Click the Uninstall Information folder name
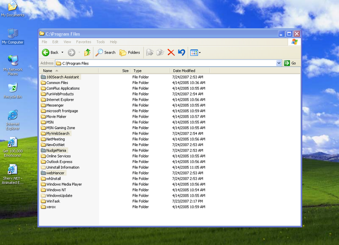Viewport: 339px width, 245px height. point(63,167)
